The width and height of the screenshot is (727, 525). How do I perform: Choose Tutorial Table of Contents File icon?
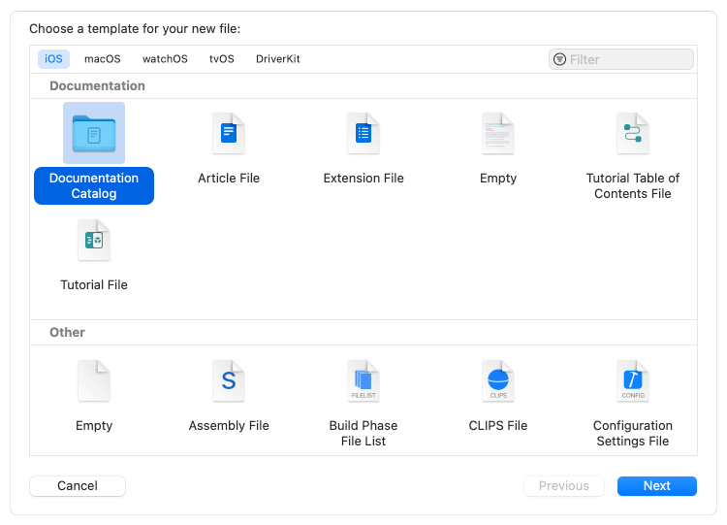pyautogui.click(x=633, y=134)
